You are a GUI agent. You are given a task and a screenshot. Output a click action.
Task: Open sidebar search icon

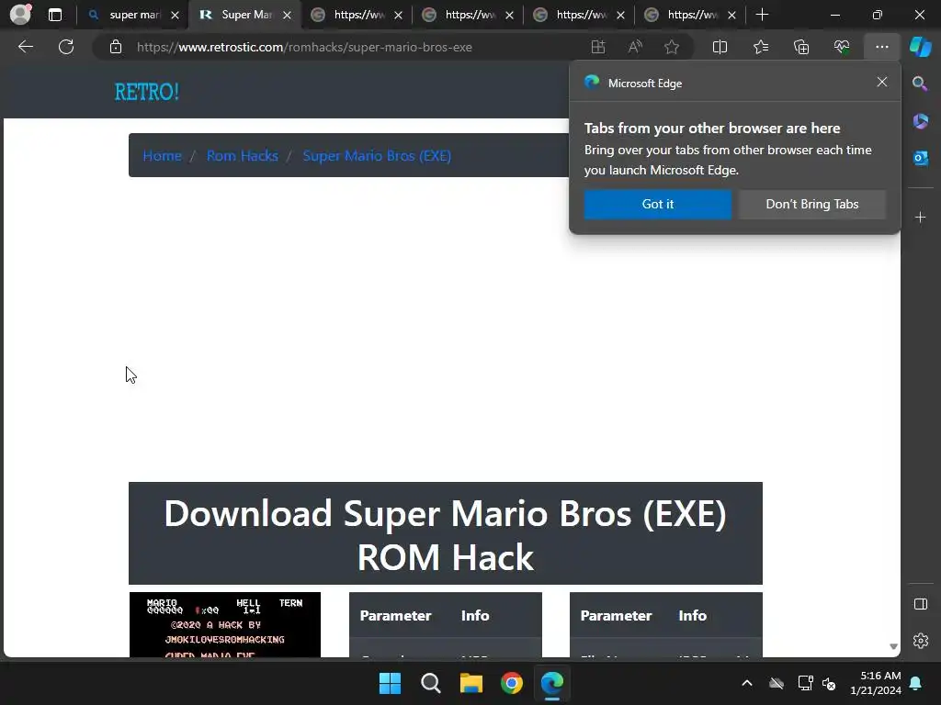(920, 84)
